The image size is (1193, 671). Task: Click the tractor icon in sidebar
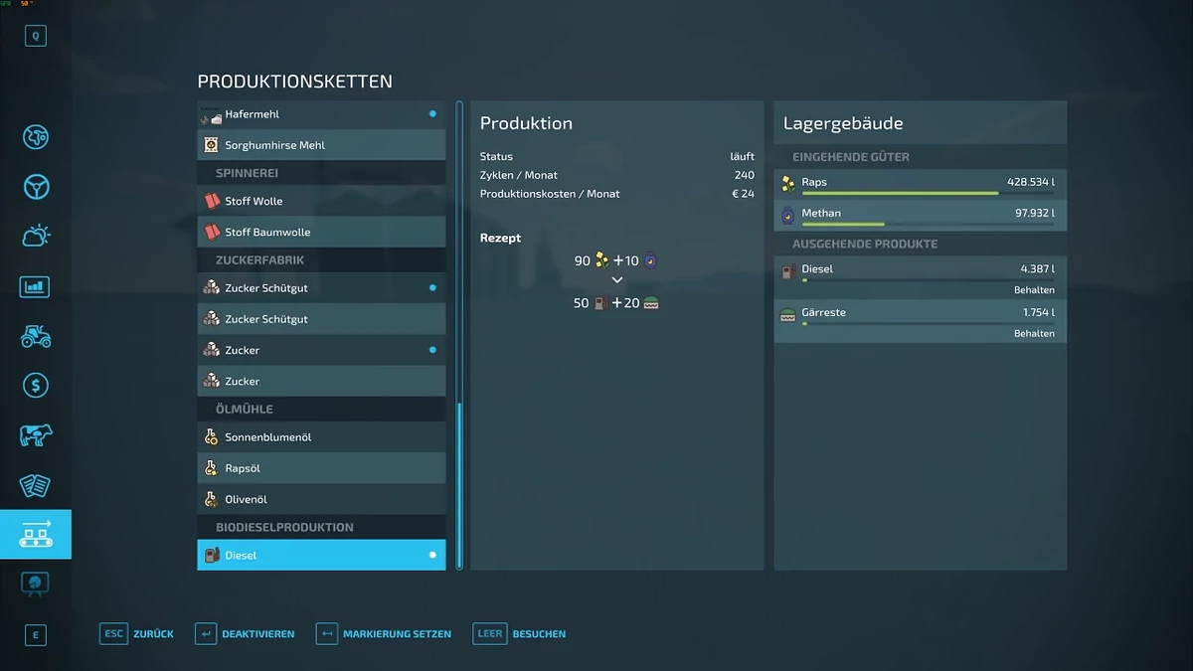point(36,336)
